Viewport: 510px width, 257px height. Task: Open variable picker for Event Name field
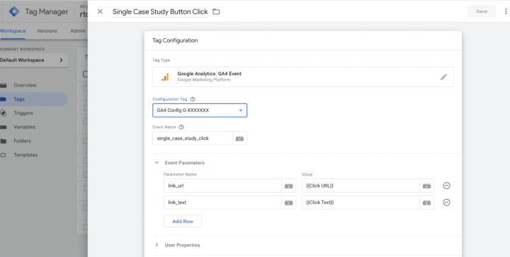click(x=239, y=138)
